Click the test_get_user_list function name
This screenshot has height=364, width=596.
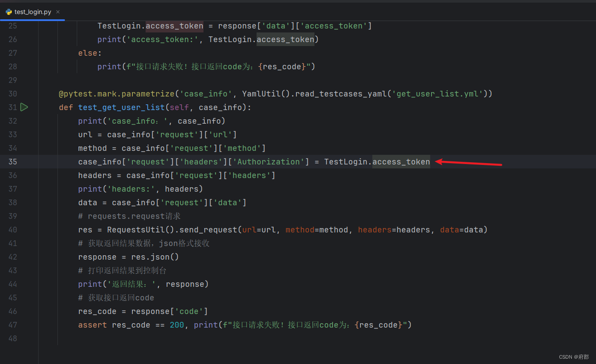pyautogui.click(x=121, y=107)
